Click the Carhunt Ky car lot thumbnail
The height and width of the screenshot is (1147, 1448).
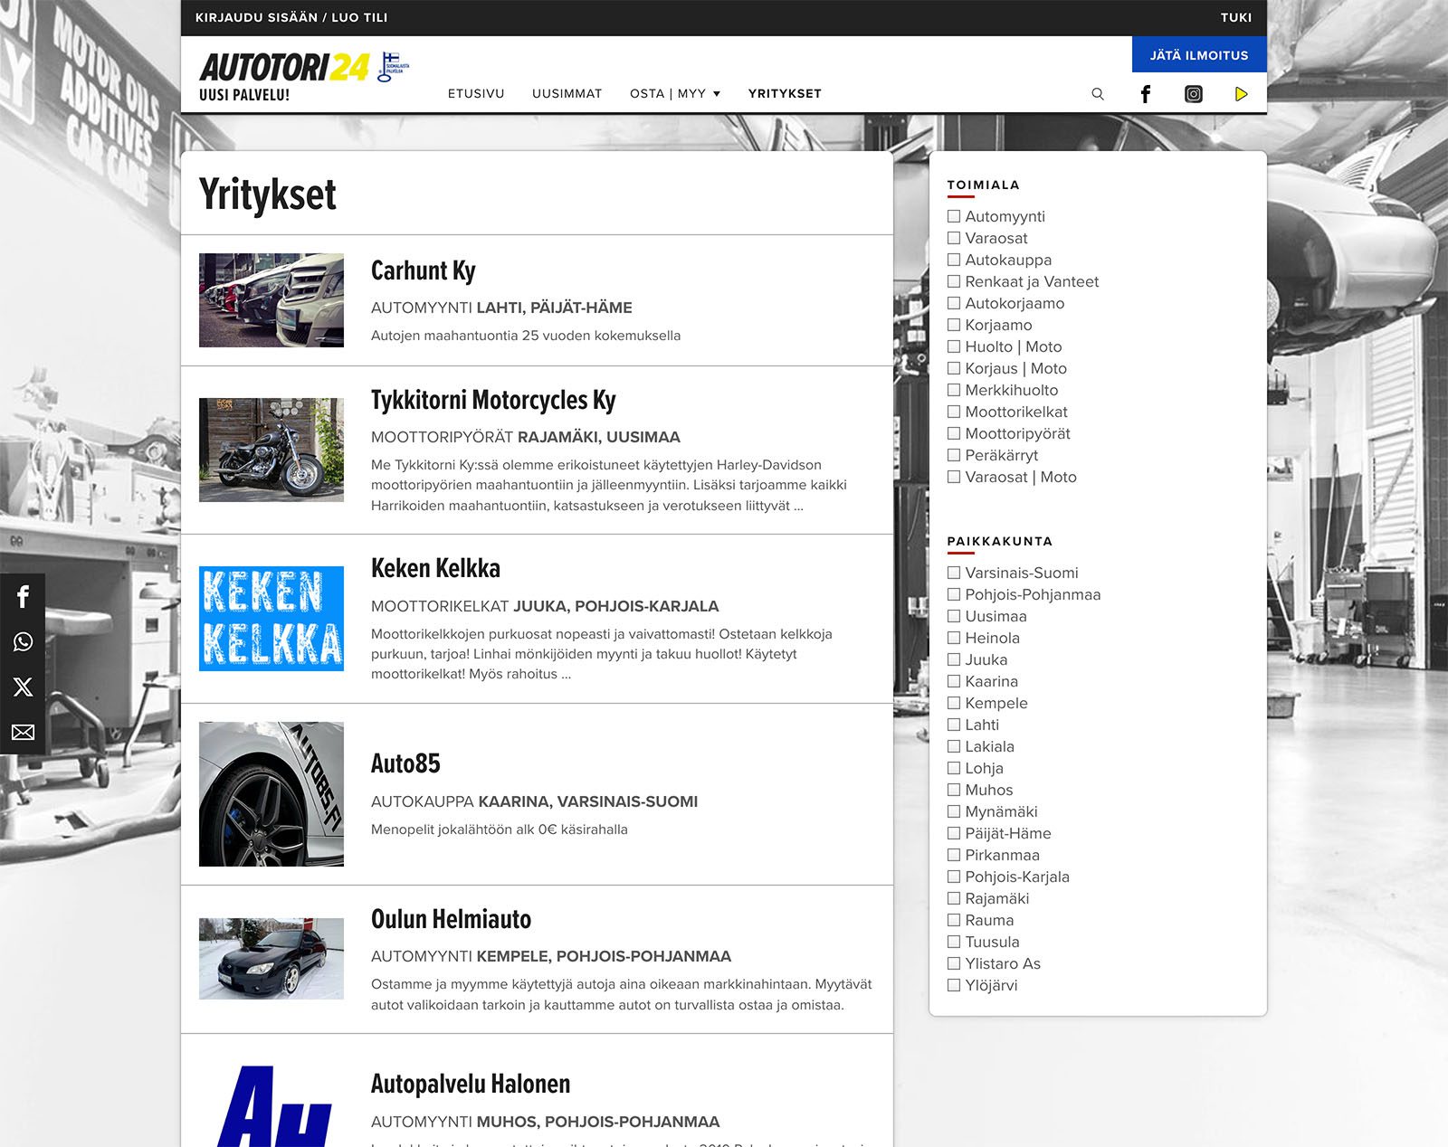271,300
